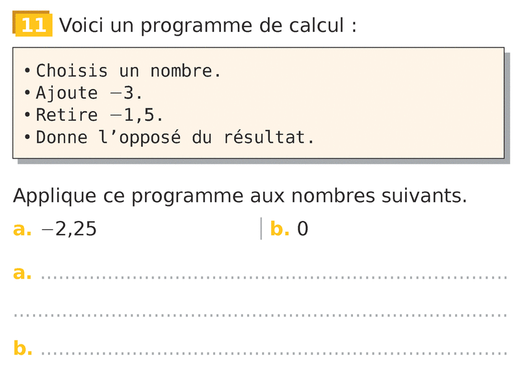This screenshot has width=522, height=380.
Task: Click the dotted answer line for b
Action: point(273,353)
